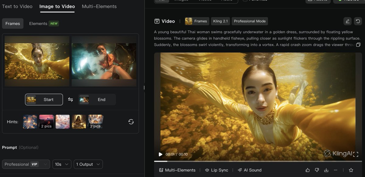The height and width of the screenshot is (177, 365).
Task: Select the Start frame button
Action: (44, 99)
